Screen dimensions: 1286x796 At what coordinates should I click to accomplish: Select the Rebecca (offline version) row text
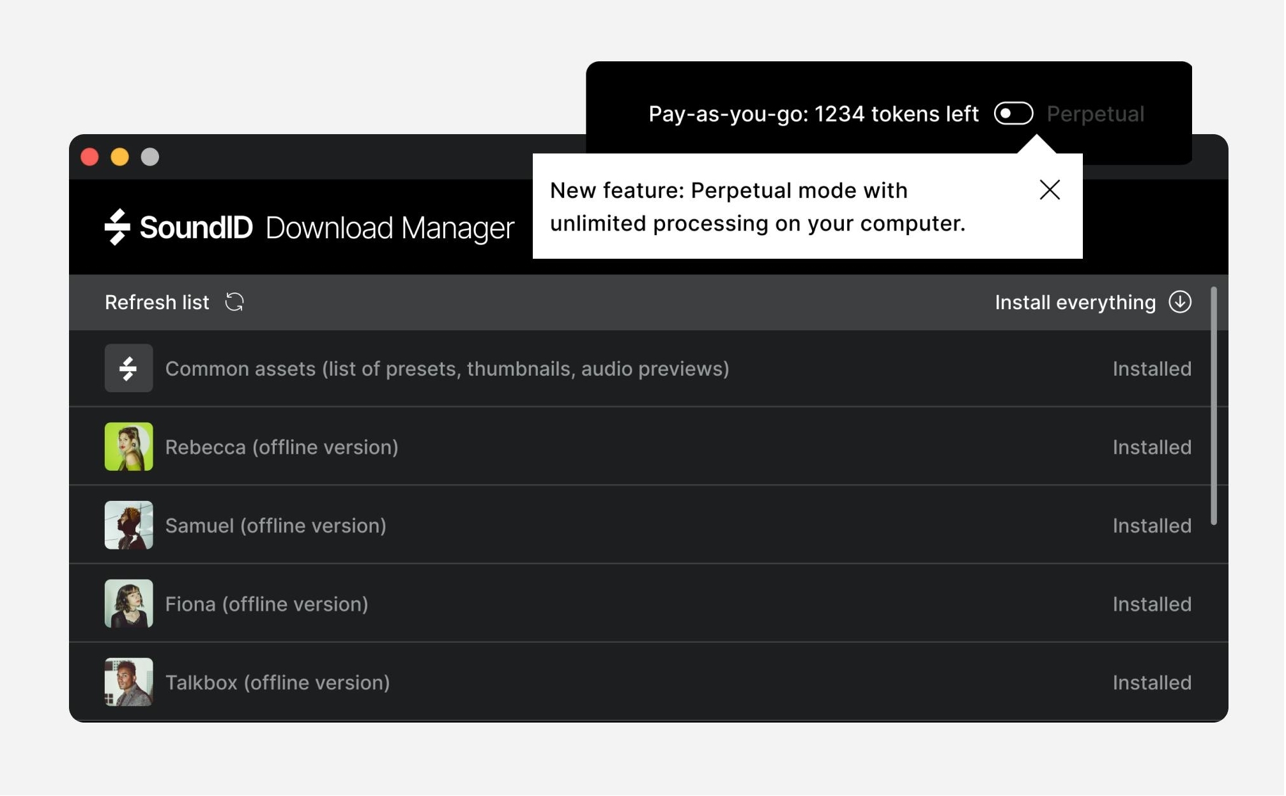[282, 447]
